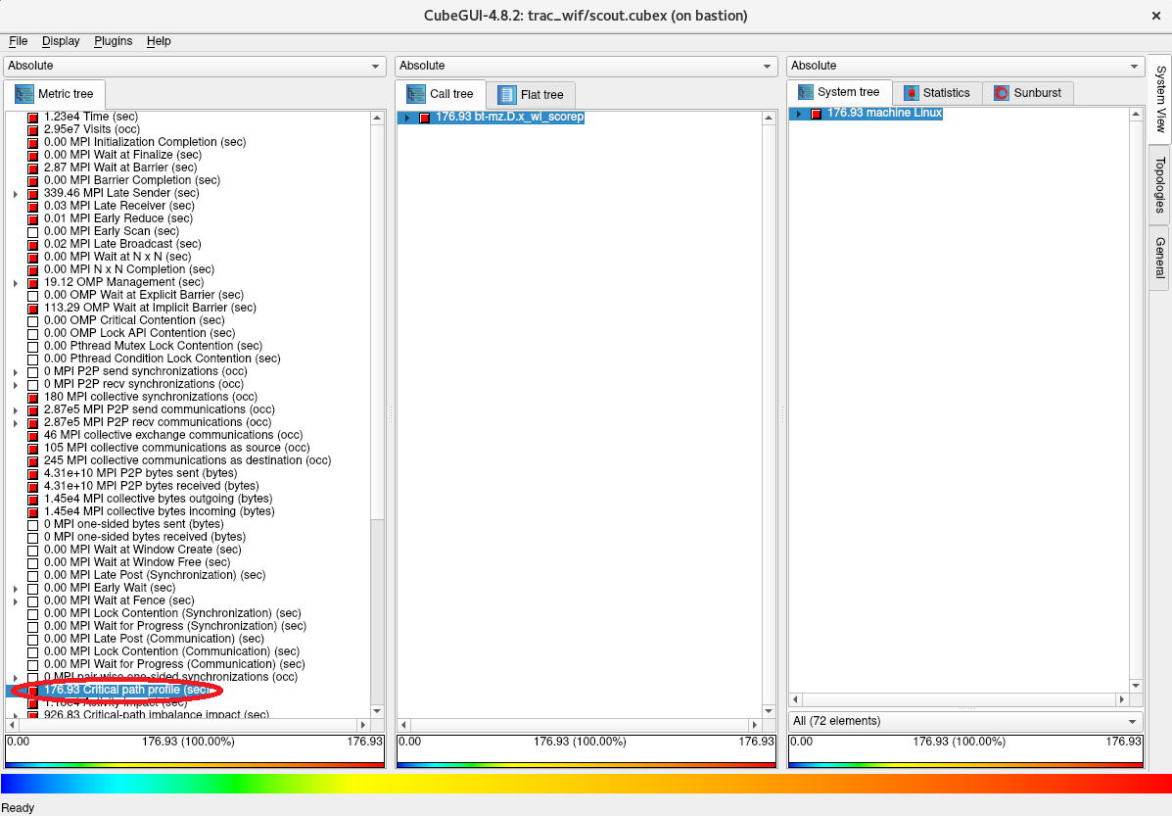Click the box for MPI Early Scan
1172x816 pixels.
[33, 231]
